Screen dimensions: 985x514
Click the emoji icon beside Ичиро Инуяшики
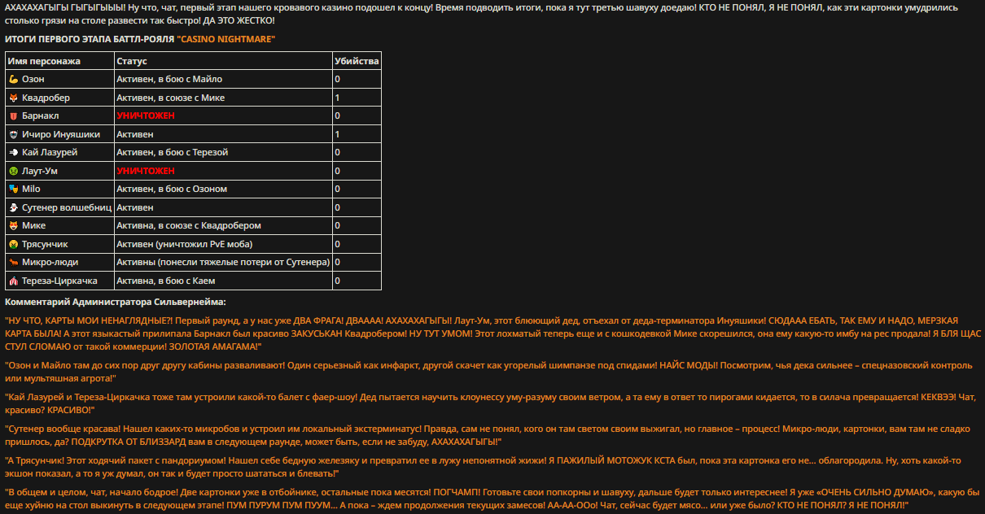(13, 134)
